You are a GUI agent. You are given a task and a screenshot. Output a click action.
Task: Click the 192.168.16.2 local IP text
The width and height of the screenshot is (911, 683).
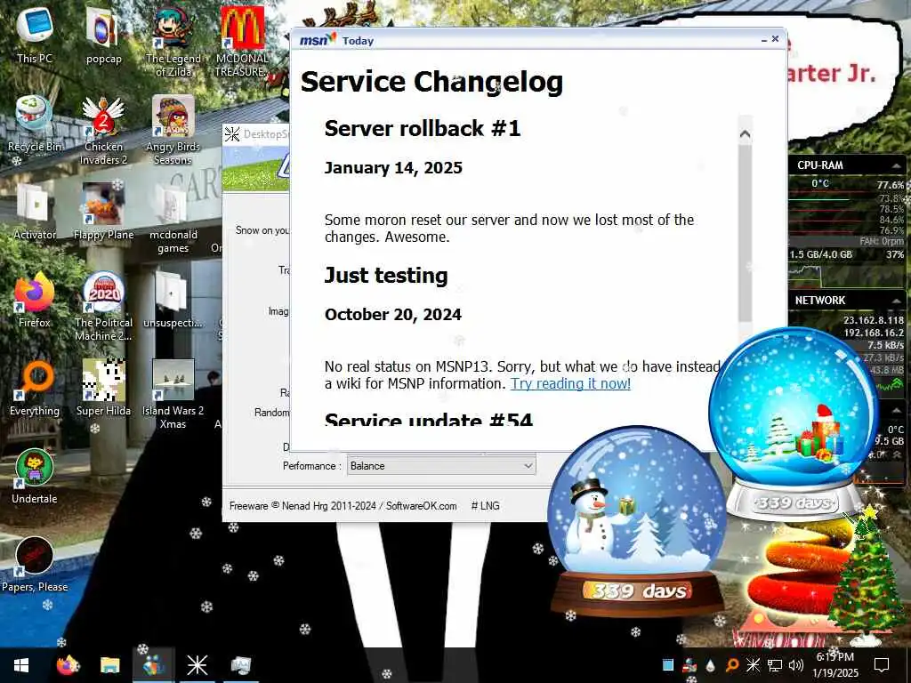pos(874,333)
